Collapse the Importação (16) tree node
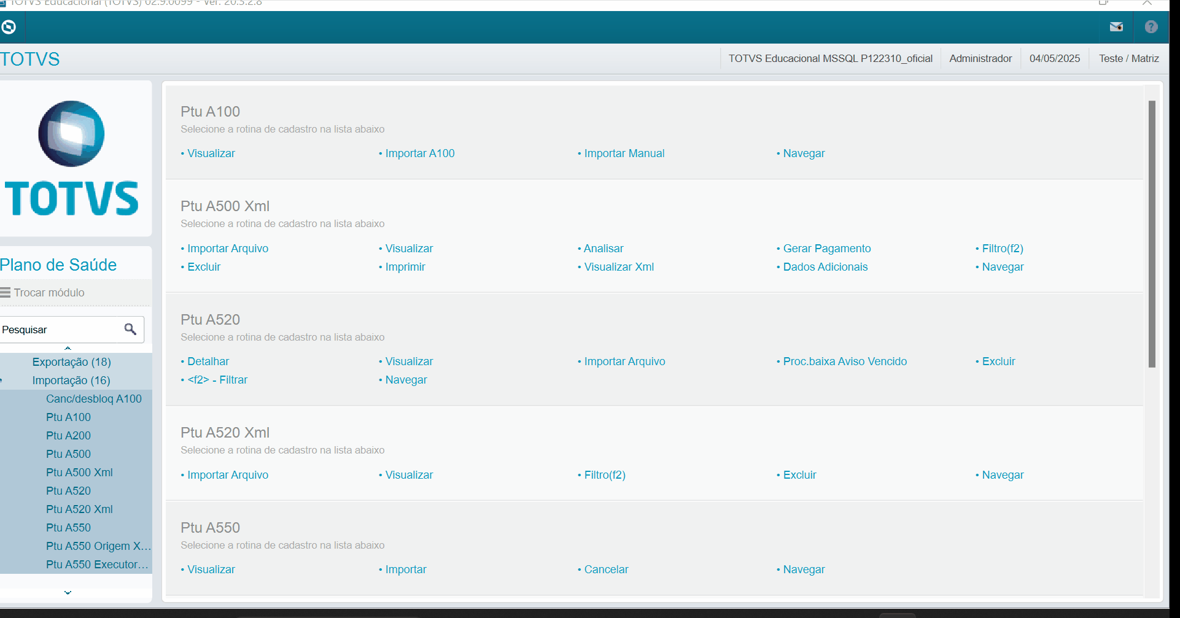Image resolution: width=1180 pixels, height=618 pixels. (x=71, y=380)
